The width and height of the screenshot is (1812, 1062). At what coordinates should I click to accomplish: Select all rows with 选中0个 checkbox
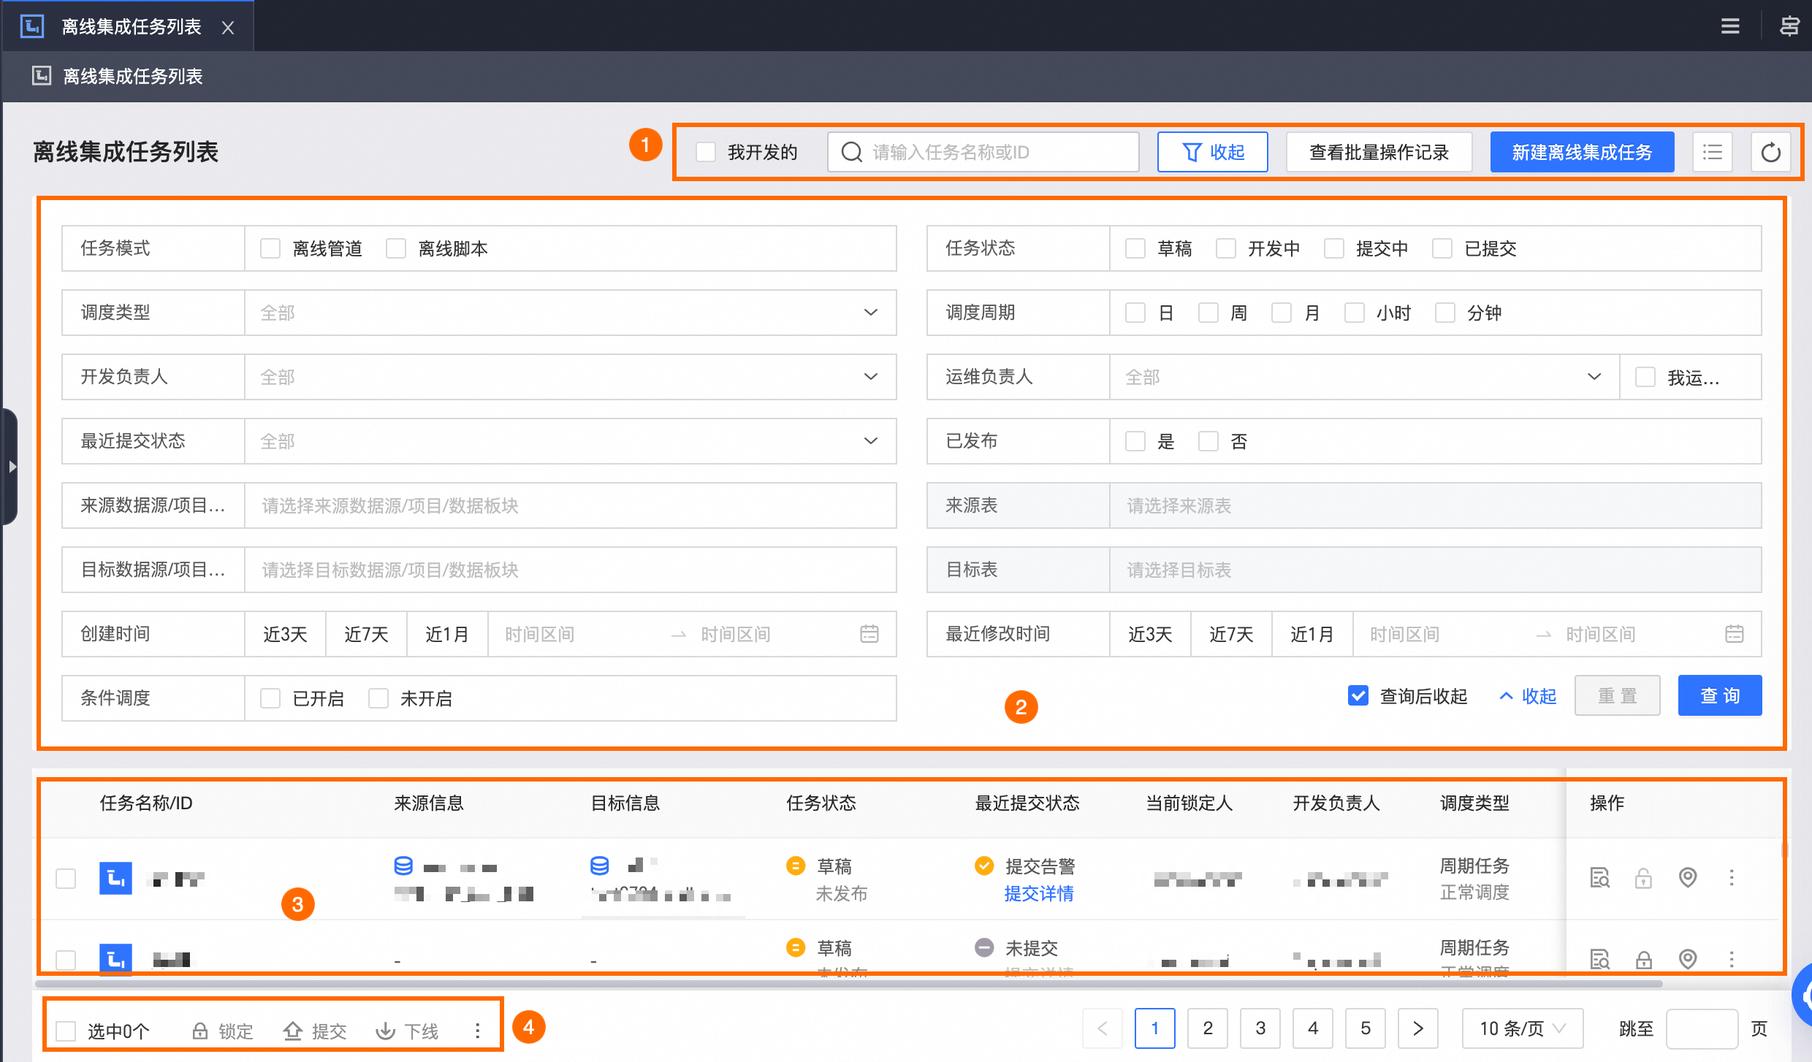pos(66,1031)
